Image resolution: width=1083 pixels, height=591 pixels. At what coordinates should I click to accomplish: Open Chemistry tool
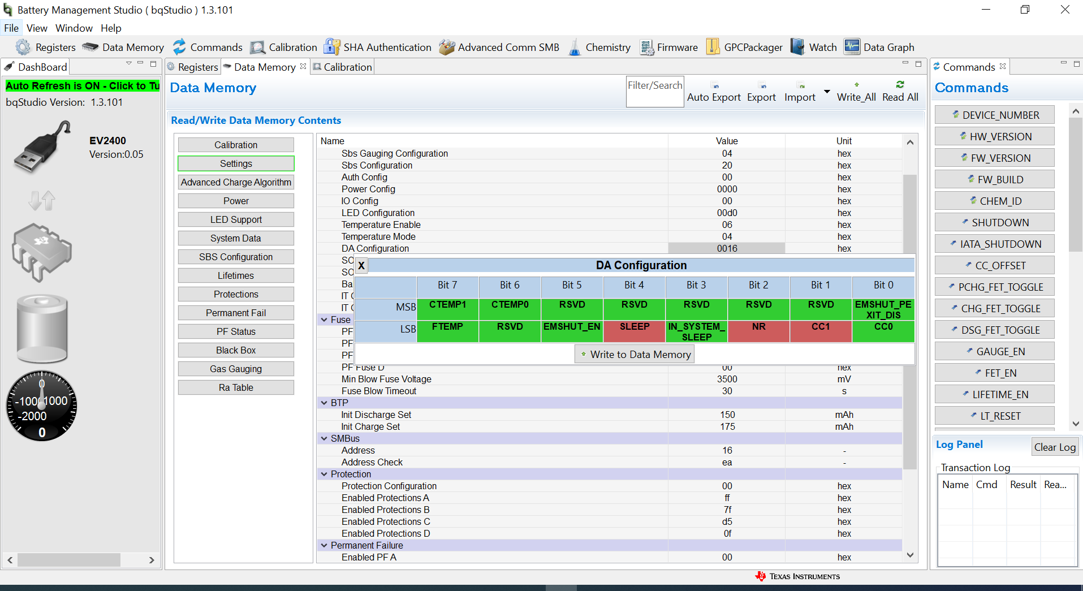599,48
